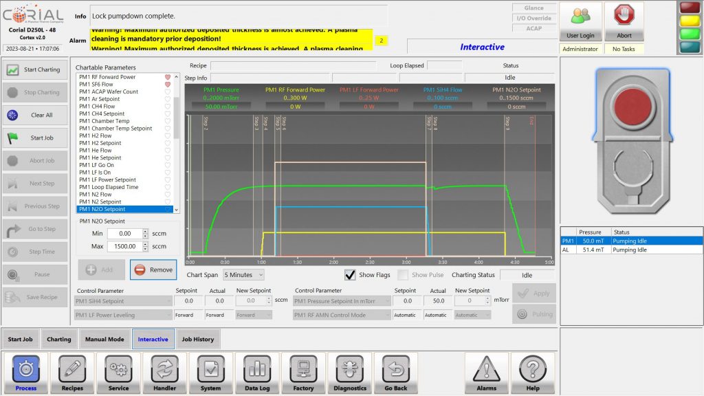Open the Diagnostics bug icon
The height and width of the screenshot is (396, 704).
[349, 373]
